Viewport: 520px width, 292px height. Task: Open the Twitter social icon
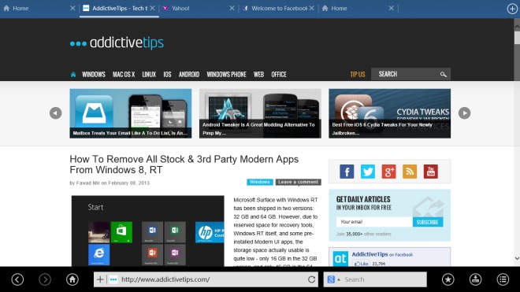click(x=368, y=172)
